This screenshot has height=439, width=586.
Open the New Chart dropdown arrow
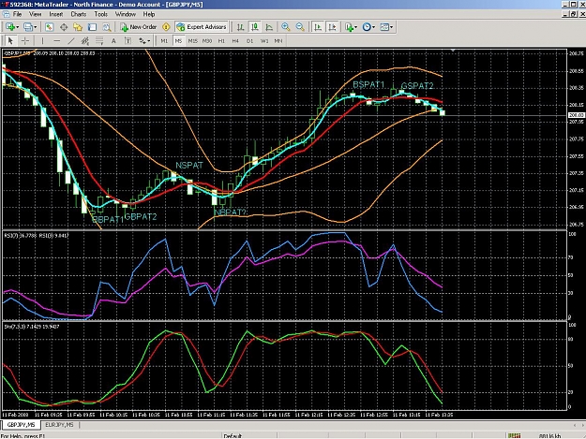point(17,27)
